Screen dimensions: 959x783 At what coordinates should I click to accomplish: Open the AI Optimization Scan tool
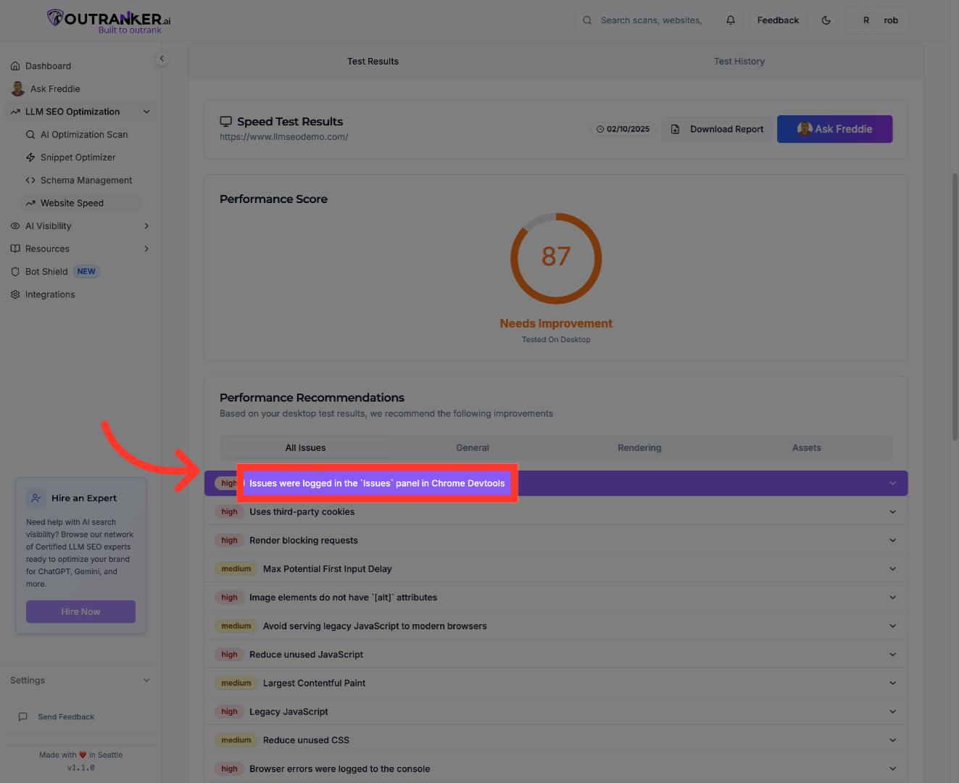[x=83, y=134]
